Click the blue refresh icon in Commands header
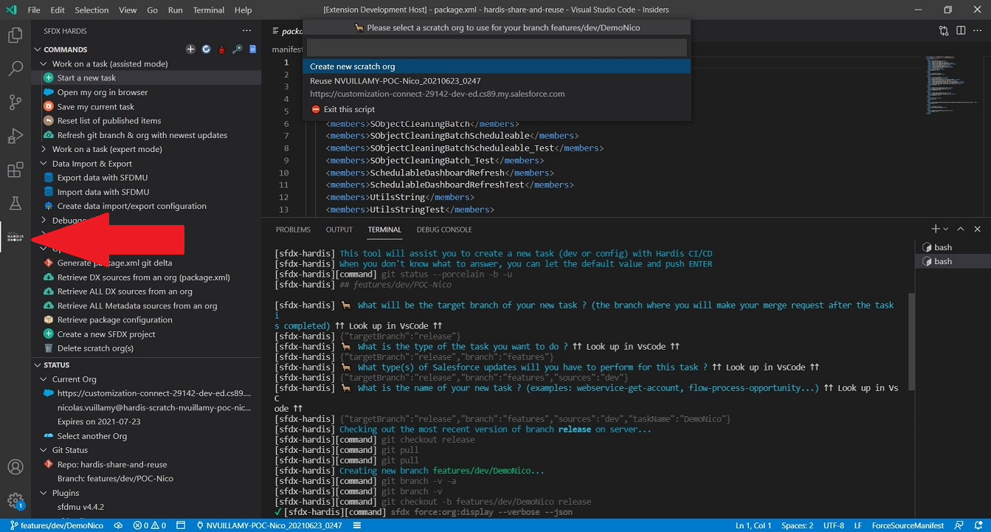Viewport: 991px width, 532px height. 206,49
